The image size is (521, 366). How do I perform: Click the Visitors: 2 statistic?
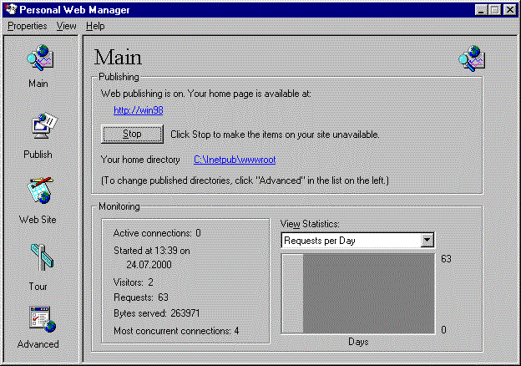[x=134, y=282]
